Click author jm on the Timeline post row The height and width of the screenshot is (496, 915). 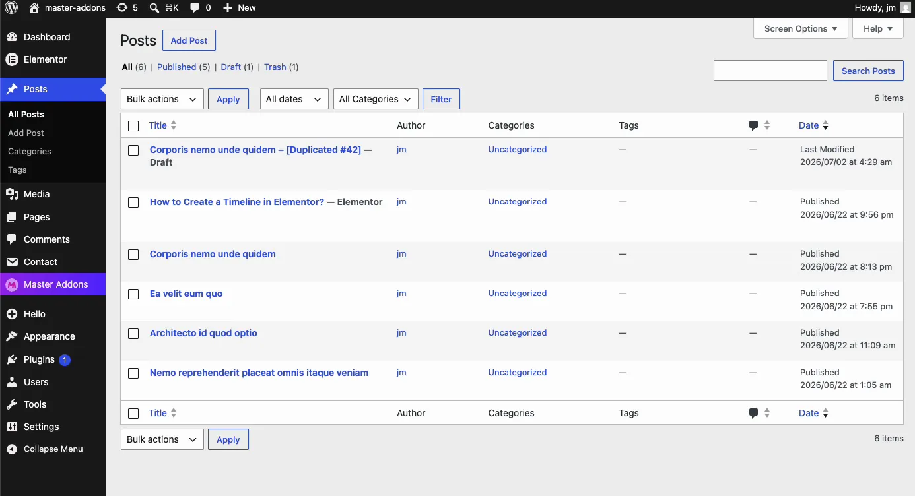[x=401, y=202]
